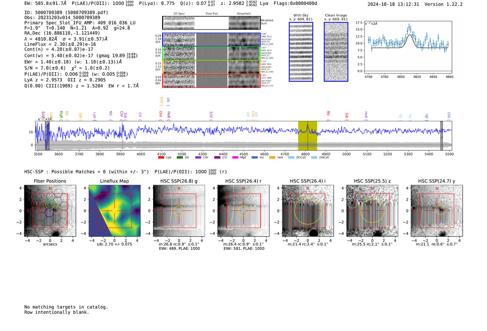The image size is (487, 331).
Task: Click the Primary Spec_Slot_IFU_AMP line
Action: 80,23
